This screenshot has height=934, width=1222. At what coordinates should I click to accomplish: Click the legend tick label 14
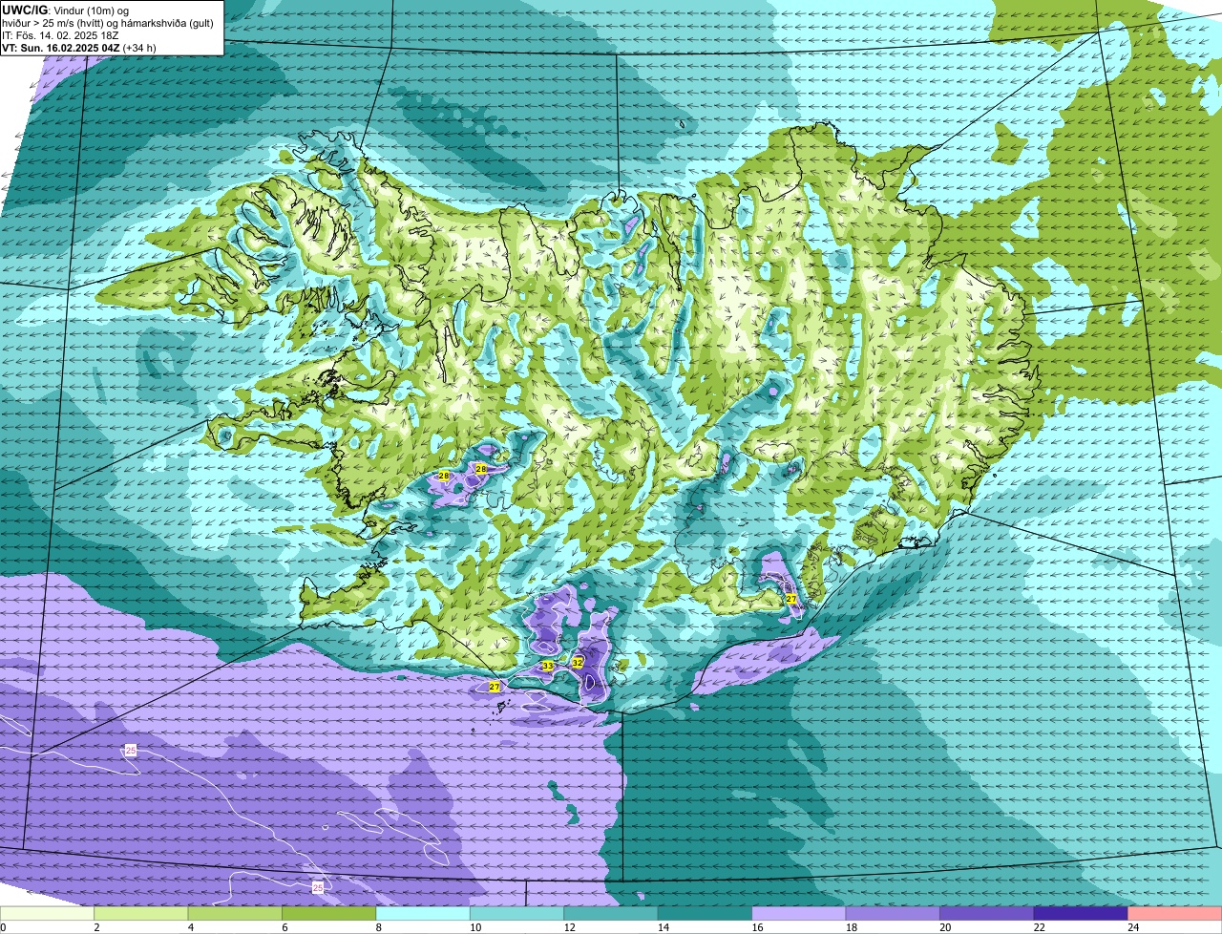tap(662, 927)
